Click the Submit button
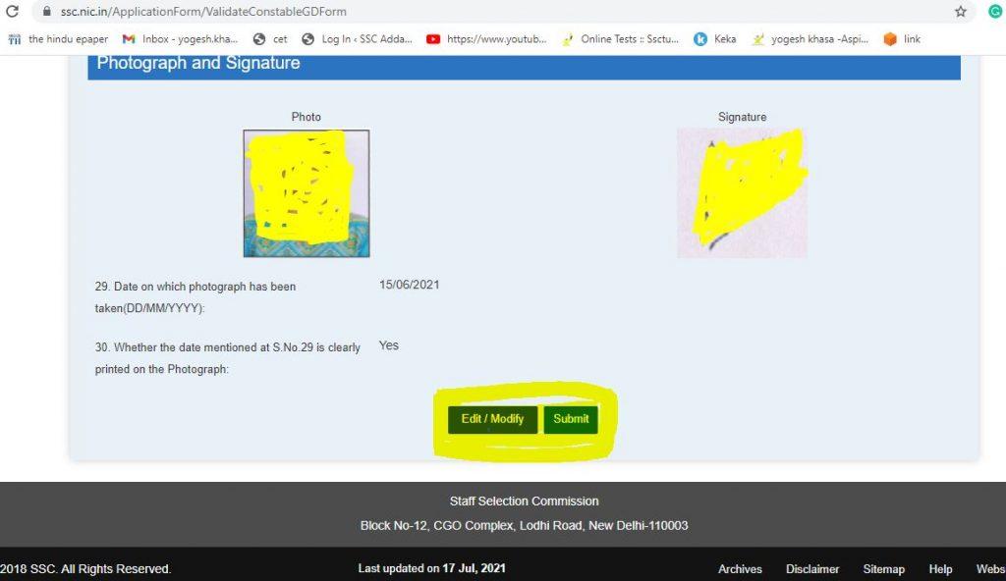The image size is (1006, 581). 571,419
